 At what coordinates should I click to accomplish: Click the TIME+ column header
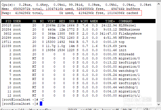pos(110,21)
